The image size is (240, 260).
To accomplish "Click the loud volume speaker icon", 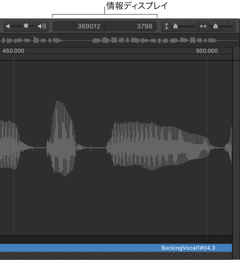I will pyautogui.click(x=42, y=26).
